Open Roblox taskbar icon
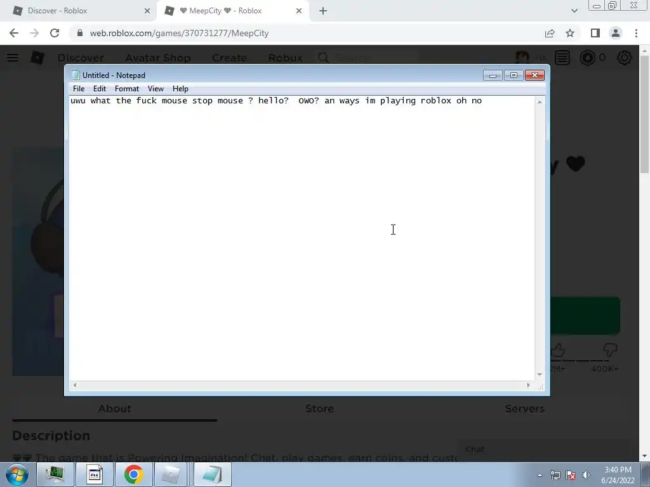The image size is (650, 487). pyautogui.click(x=171, y=474)
